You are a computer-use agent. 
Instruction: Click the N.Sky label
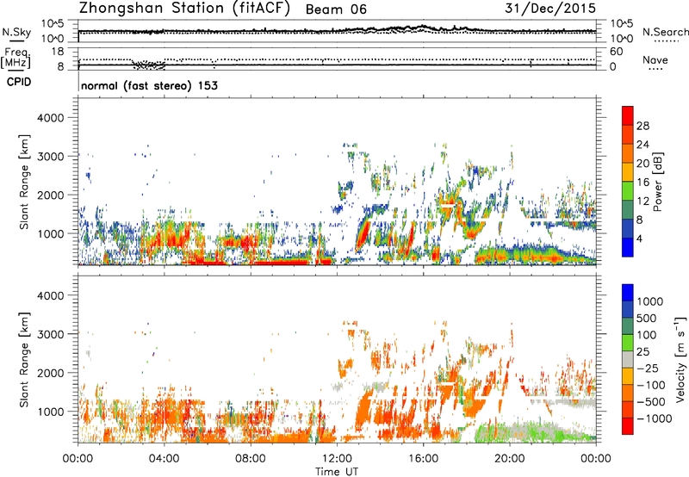tap(16, 32)
